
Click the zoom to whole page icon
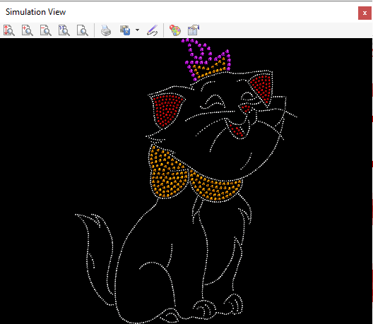[x=83, y=30]
